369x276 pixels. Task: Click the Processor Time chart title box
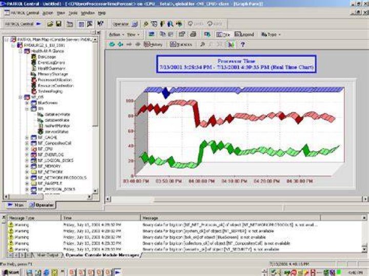pos(236,64)
